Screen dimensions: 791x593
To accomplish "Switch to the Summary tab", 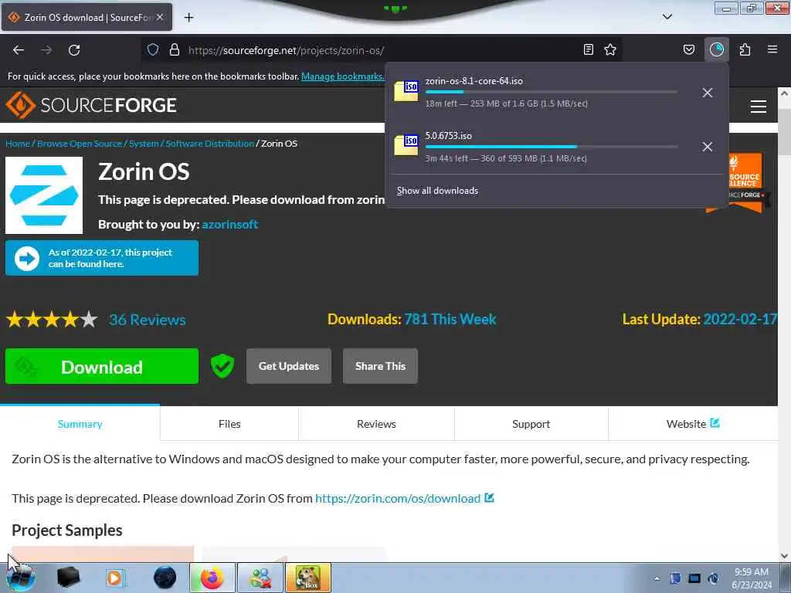I will coord(80,424).
